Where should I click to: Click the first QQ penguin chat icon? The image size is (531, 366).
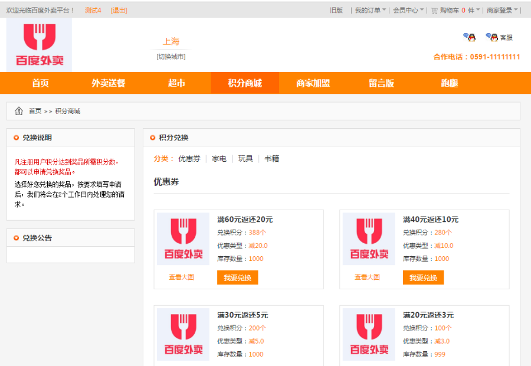click(470, 37)
